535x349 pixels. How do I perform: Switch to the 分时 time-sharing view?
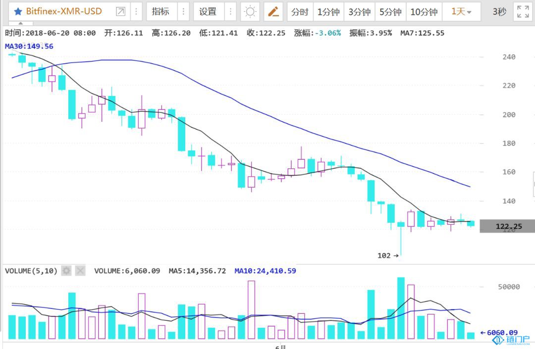coord(300,12)
